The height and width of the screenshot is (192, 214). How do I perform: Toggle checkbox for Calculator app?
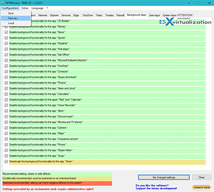pyautogui.click(x=6, y=94)
